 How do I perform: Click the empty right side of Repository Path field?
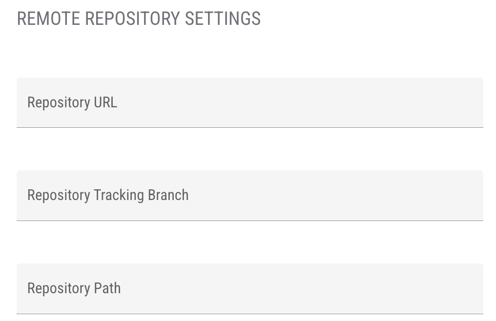tap(415, 288)
